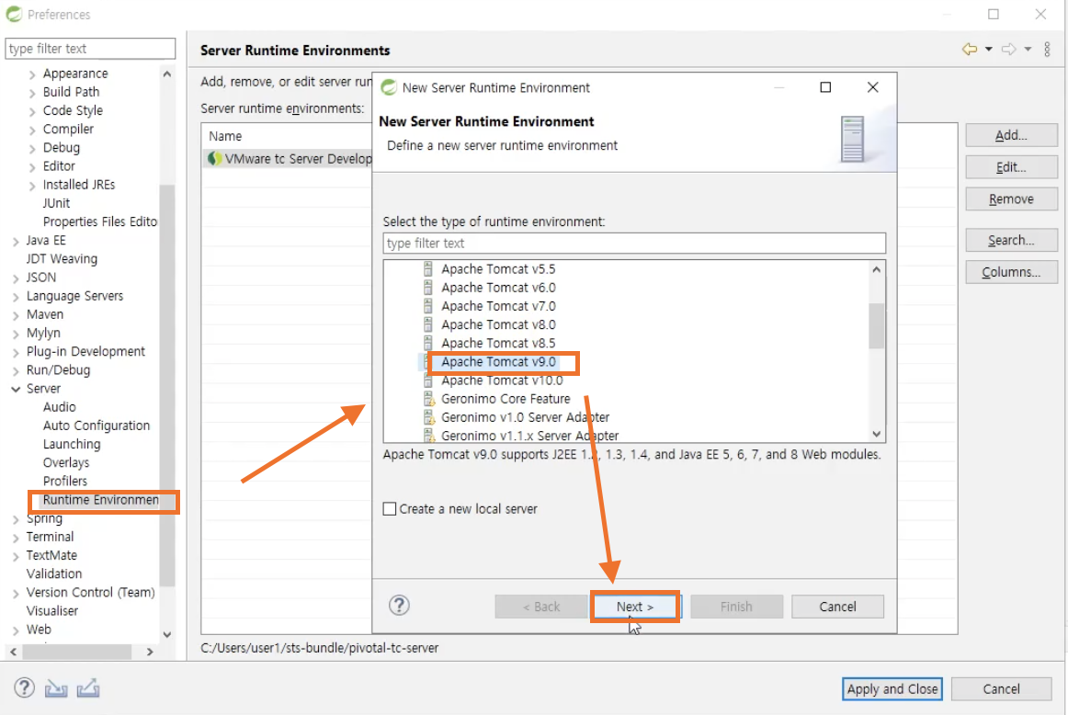Click the Remove button
This screenshot has height=715, width=1068.
[1011, 199]
